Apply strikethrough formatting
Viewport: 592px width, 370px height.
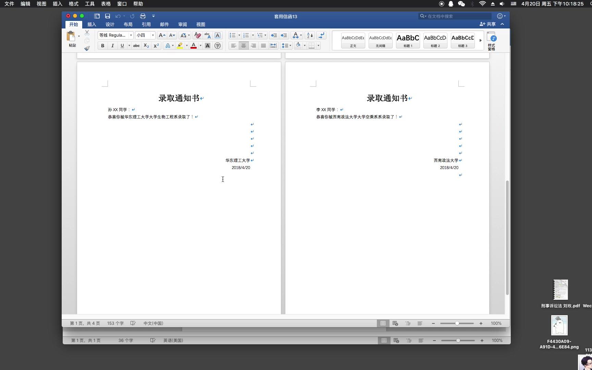point(136,46)
